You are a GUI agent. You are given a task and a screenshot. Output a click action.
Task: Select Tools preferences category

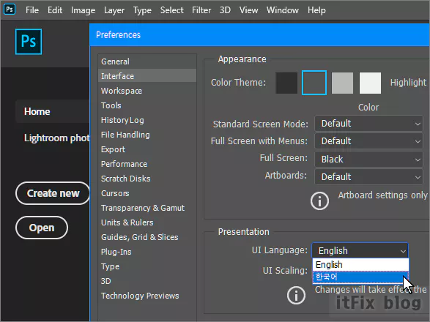[147, 105]
